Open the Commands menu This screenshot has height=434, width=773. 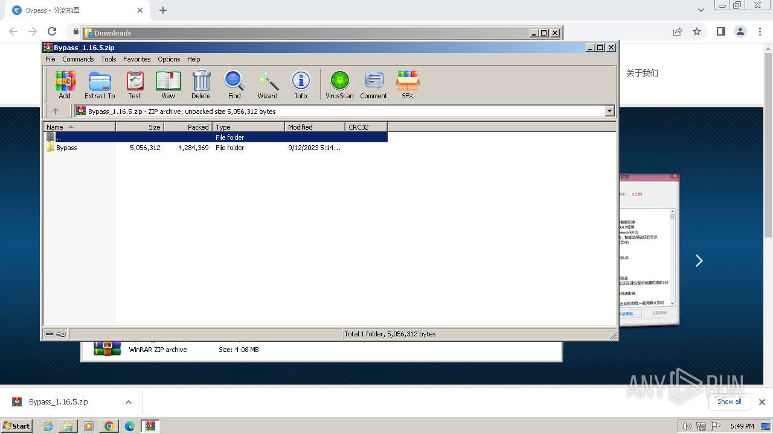[78, 59]
